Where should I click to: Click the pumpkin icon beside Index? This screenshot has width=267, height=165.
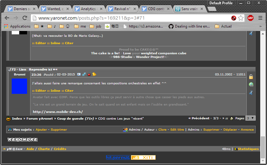(x=9, y=119)
